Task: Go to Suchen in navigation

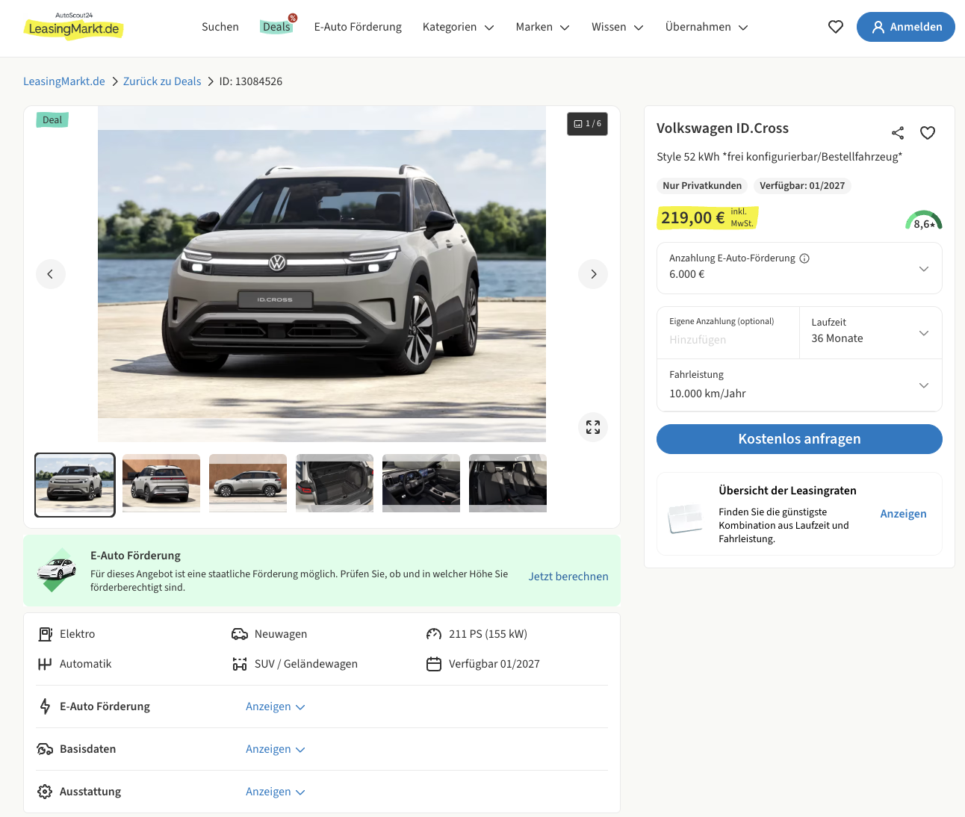Action: click(x=220, y=27)
